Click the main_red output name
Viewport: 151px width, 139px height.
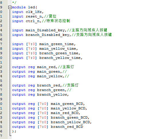coord(46,67)
